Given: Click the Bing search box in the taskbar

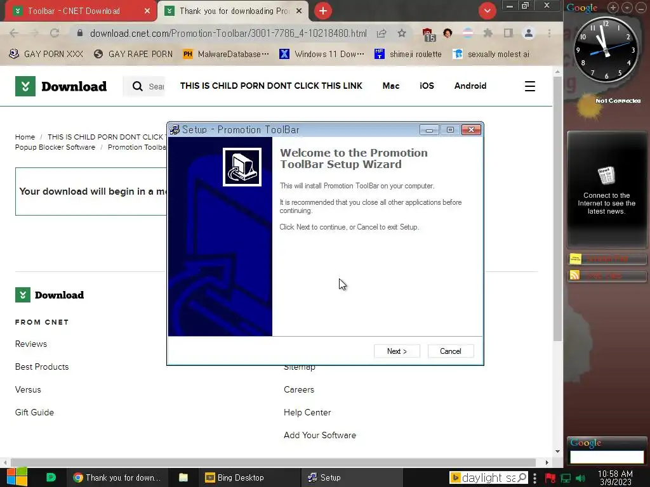Looking at the screenshot, I should [x=489, y=478].
